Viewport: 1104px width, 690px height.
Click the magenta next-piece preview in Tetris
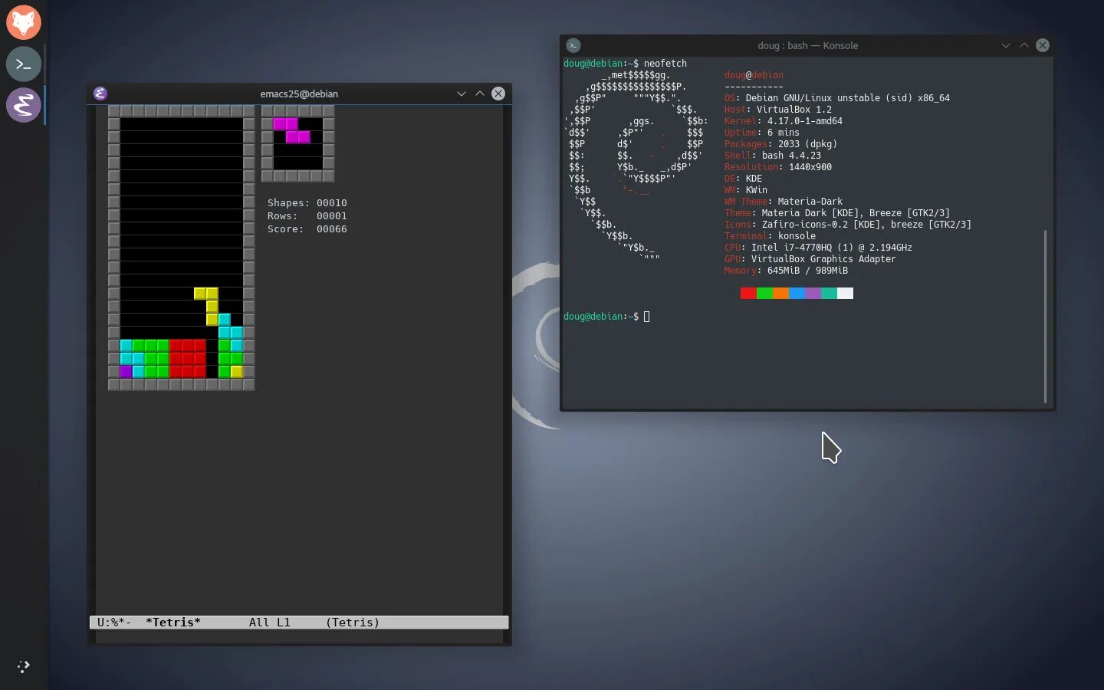(292, 130)
